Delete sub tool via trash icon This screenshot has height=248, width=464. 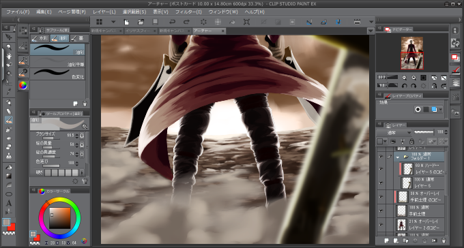[85, 104]
